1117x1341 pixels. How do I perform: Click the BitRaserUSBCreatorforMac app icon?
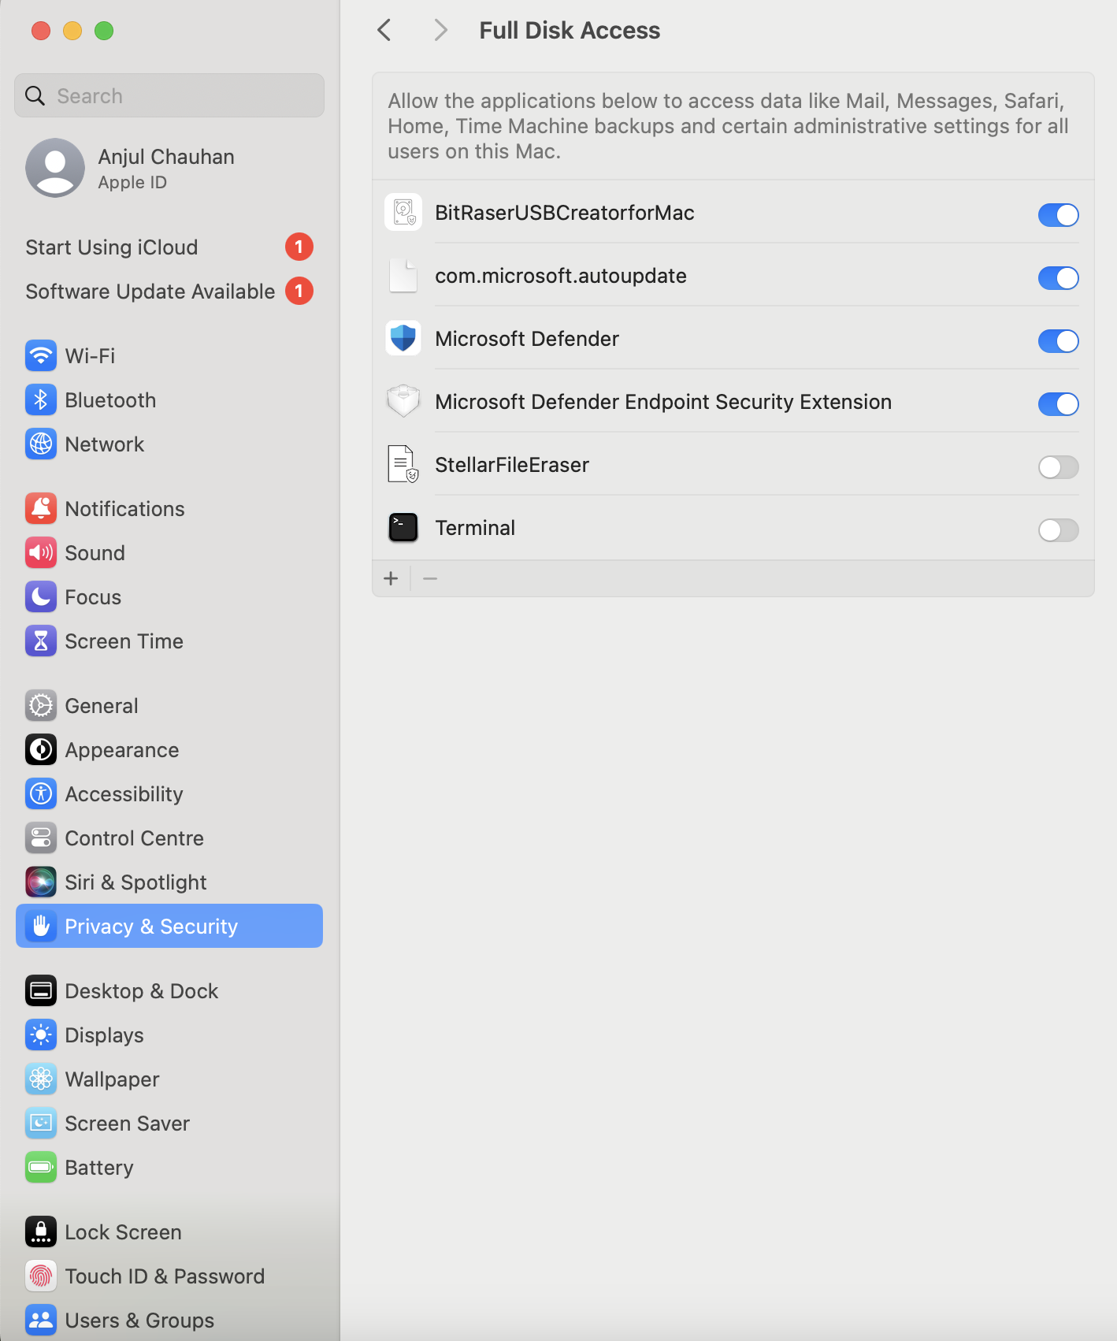click(x=403, y=213)
